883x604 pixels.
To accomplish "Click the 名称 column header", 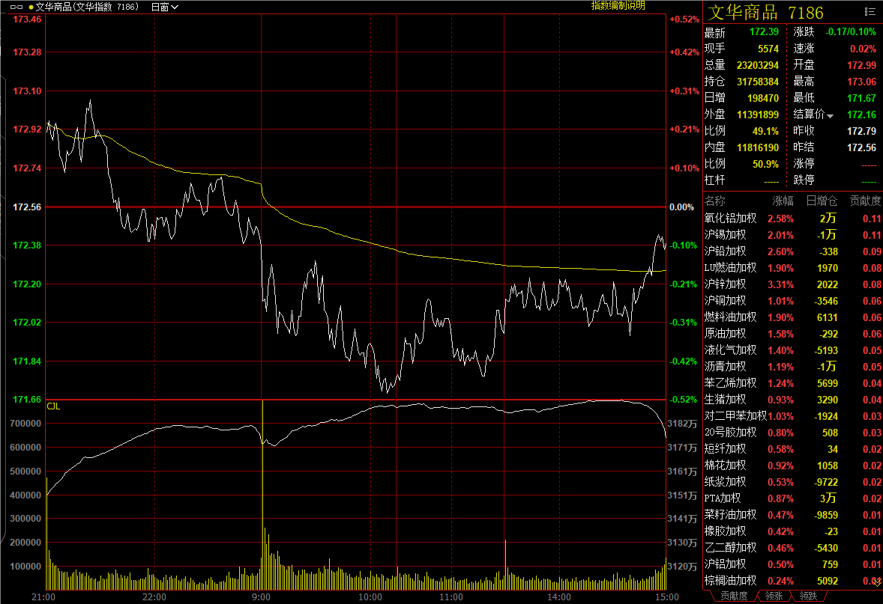I will point(716,201).
